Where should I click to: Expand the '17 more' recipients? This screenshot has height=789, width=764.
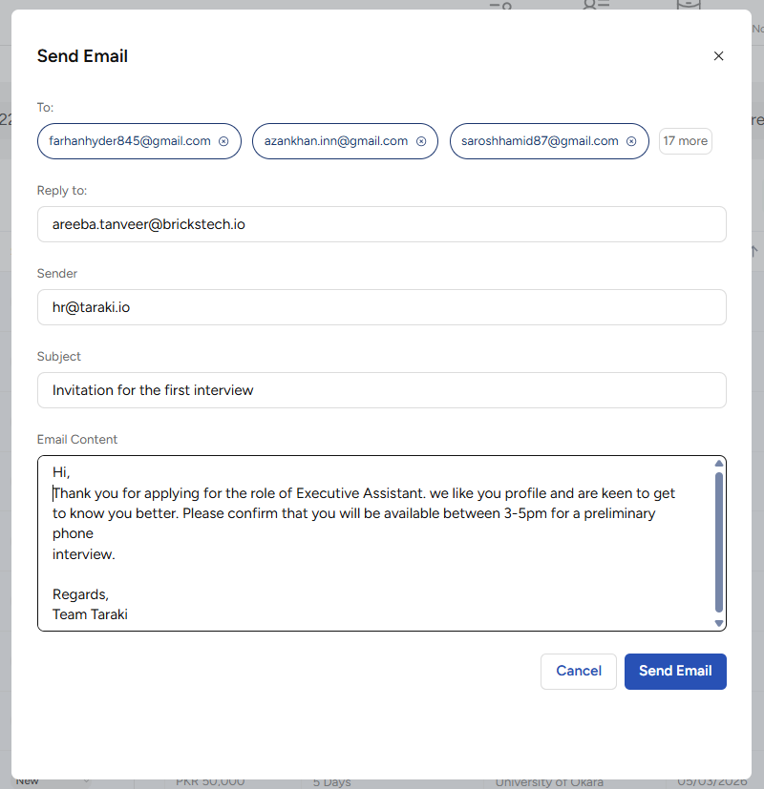click(x=685, y=141)
